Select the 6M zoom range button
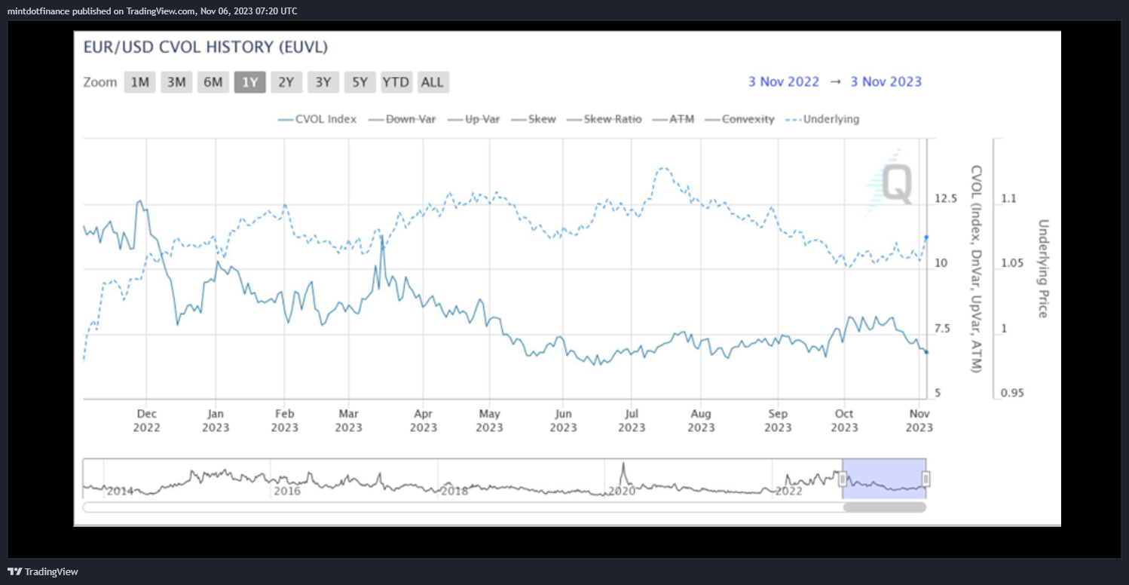Image resolution: width=1129 pixels, height=585 pixels. click(x=213, y=82)
